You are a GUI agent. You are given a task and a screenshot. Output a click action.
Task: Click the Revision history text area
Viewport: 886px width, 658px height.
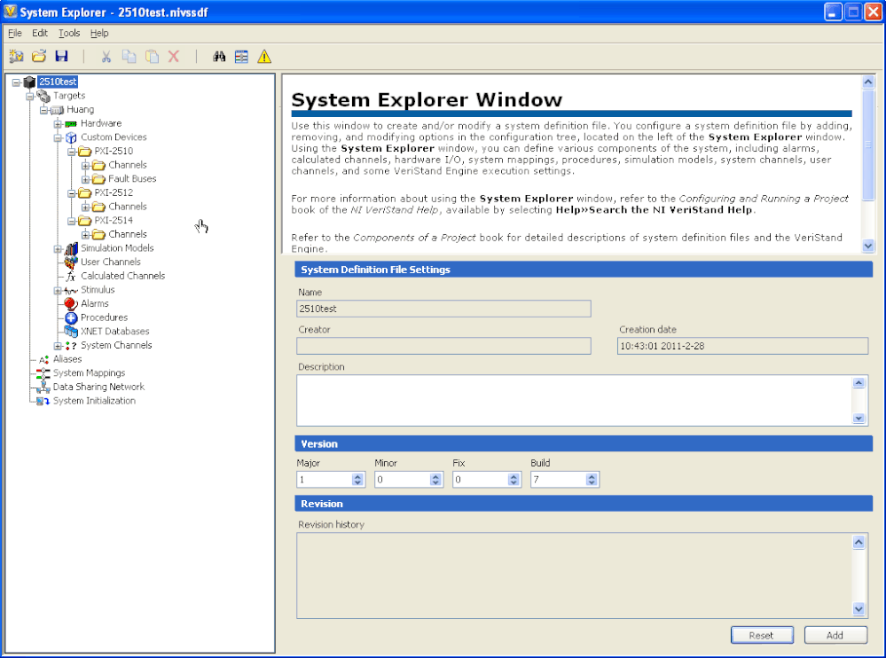(x=575, y=576)
